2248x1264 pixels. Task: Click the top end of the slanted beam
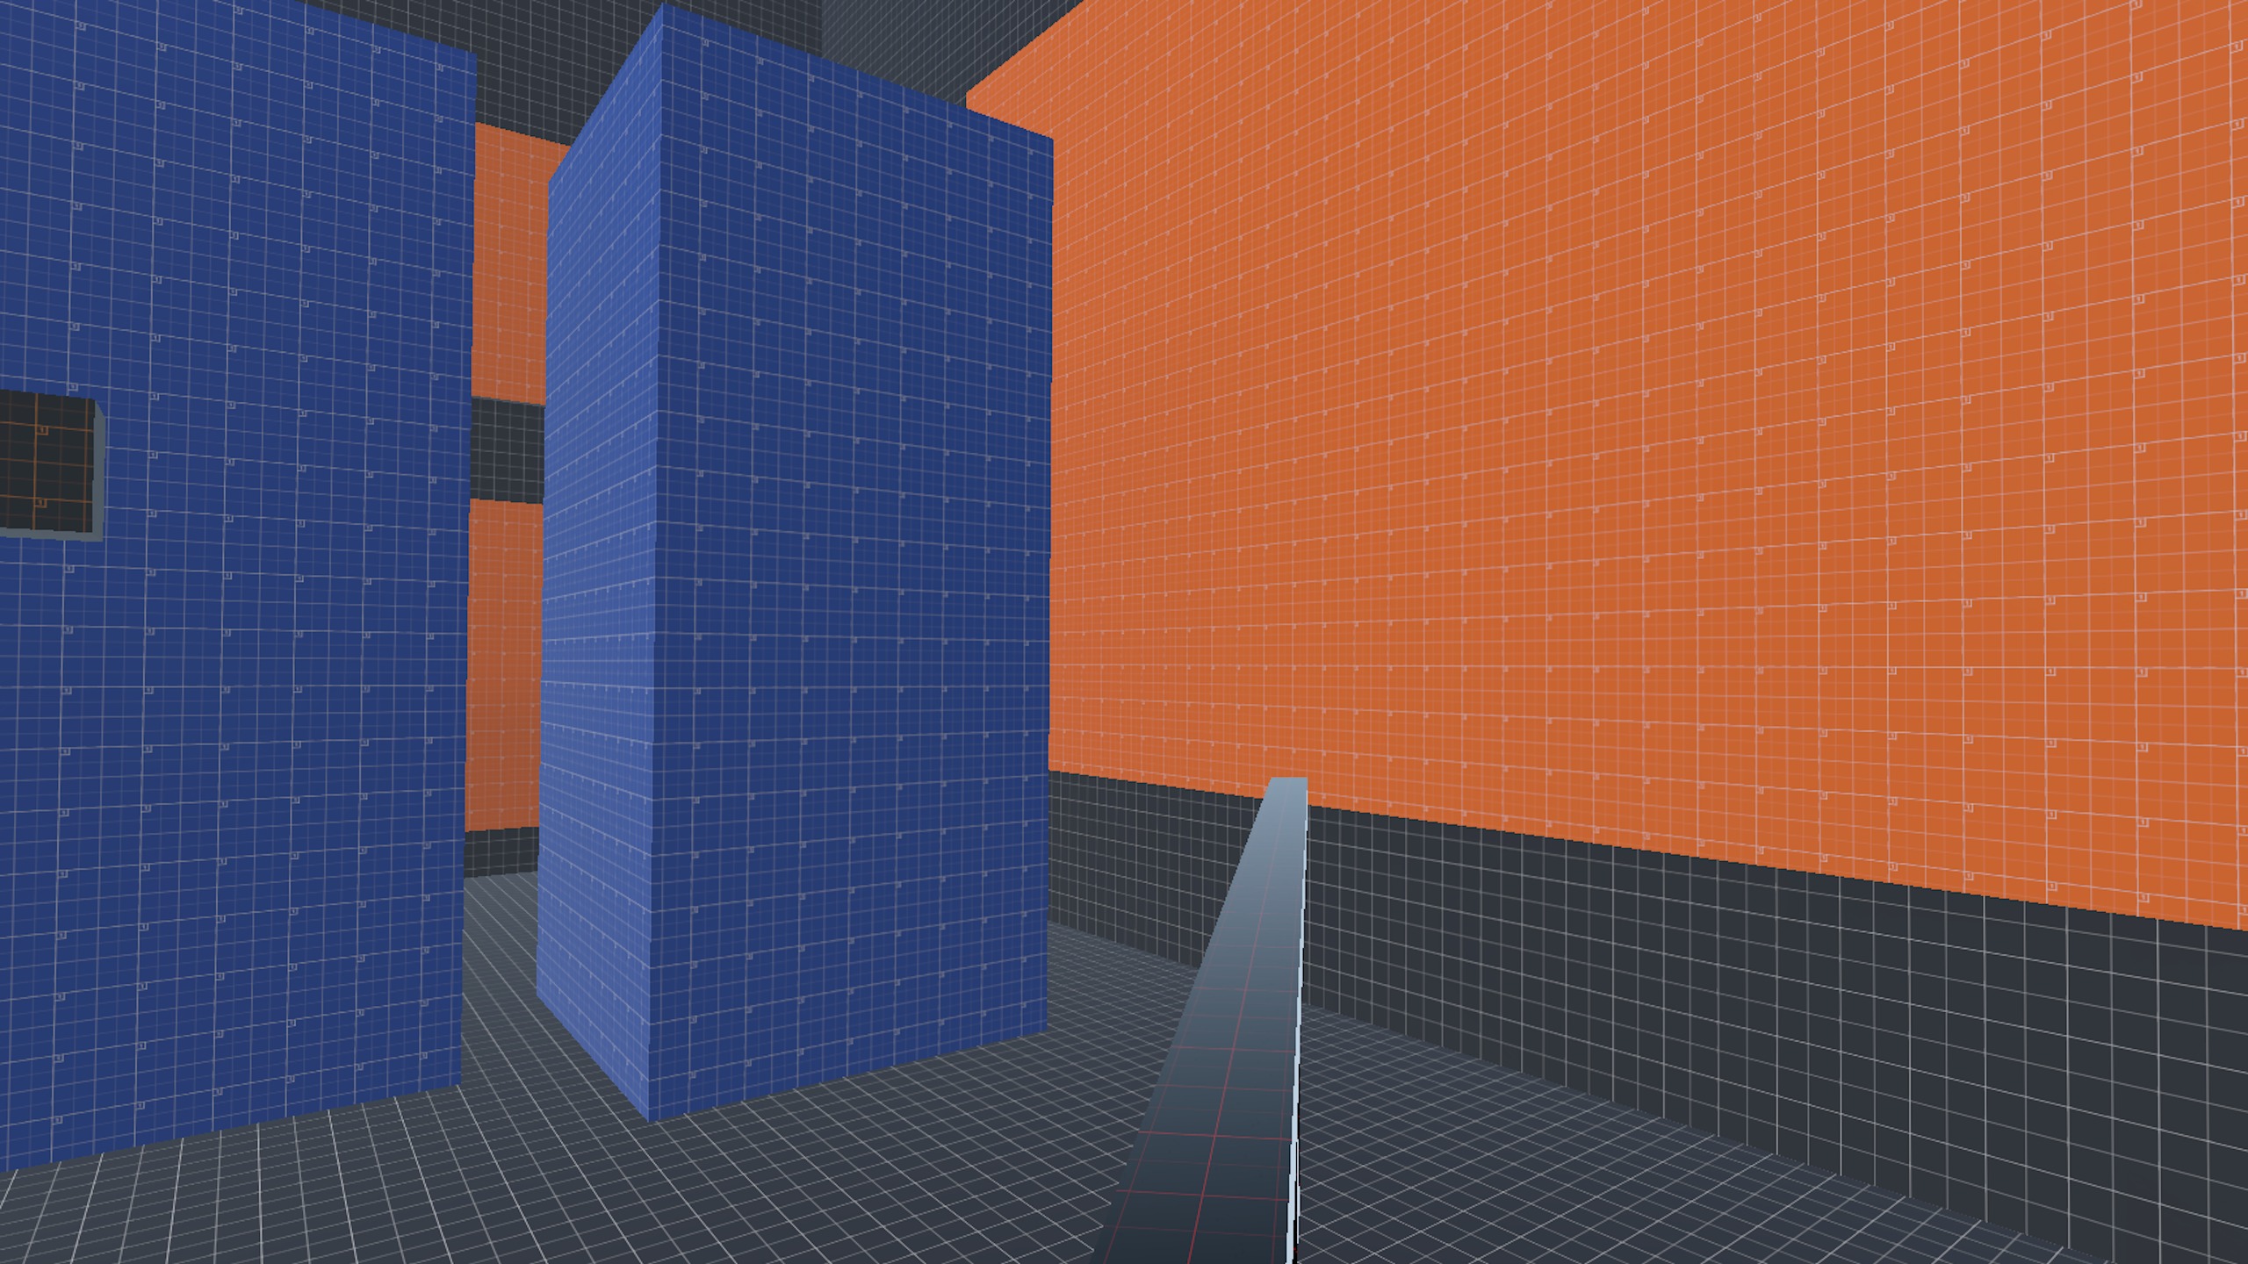click(1287, 784)
